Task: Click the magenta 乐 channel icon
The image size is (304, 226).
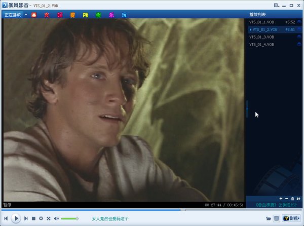Action: (x=111, y=15)
